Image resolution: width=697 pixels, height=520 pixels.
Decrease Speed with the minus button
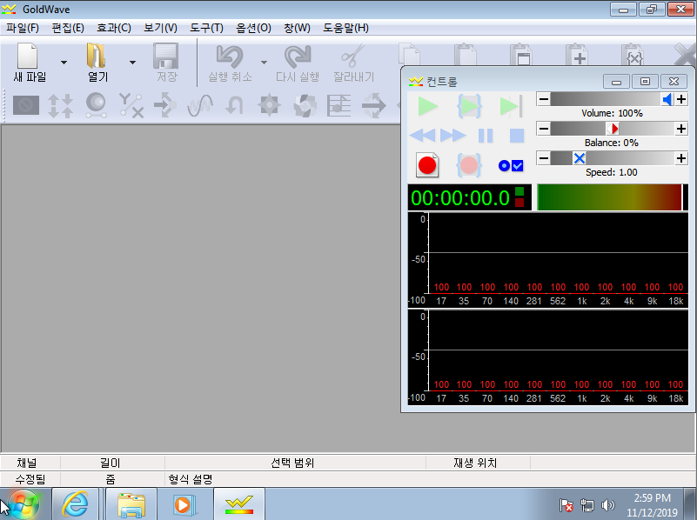(543, 158)
